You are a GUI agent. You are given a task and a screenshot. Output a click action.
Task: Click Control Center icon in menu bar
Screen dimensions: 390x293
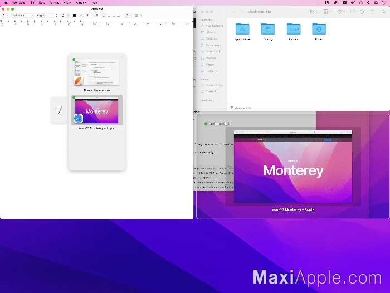click(376, 3)
